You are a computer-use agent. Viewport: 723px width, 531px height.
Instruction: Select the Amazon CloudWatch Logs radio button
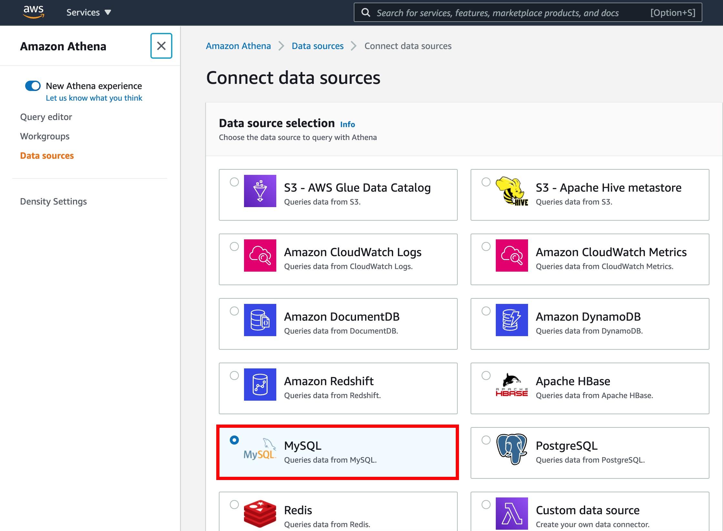click(234, 246)
